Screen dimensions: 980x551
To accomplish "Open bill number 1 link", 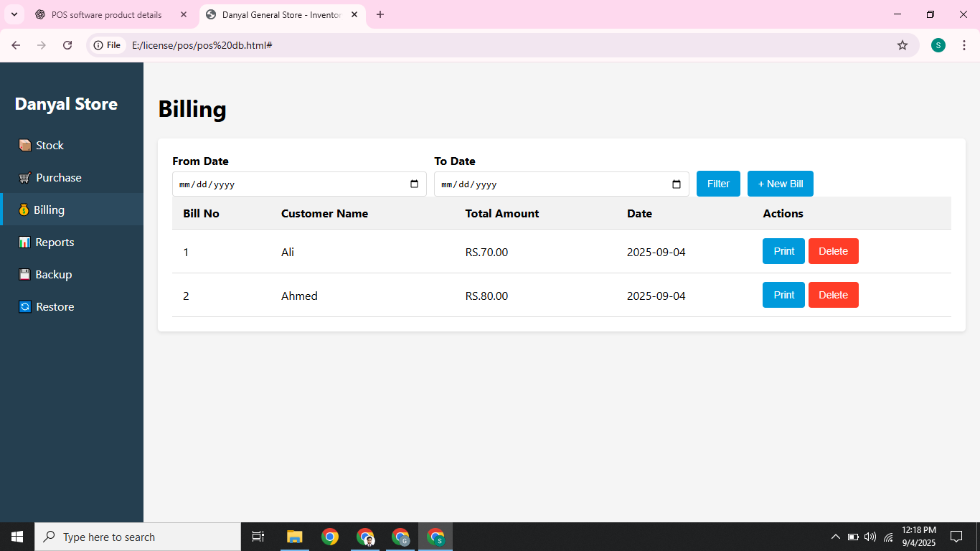I will point(186,252).
